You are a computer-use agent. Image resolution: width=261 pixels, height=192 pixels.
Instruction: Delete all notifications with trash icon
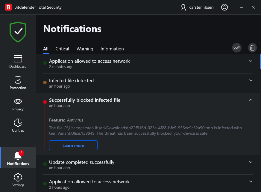(252, 48)
